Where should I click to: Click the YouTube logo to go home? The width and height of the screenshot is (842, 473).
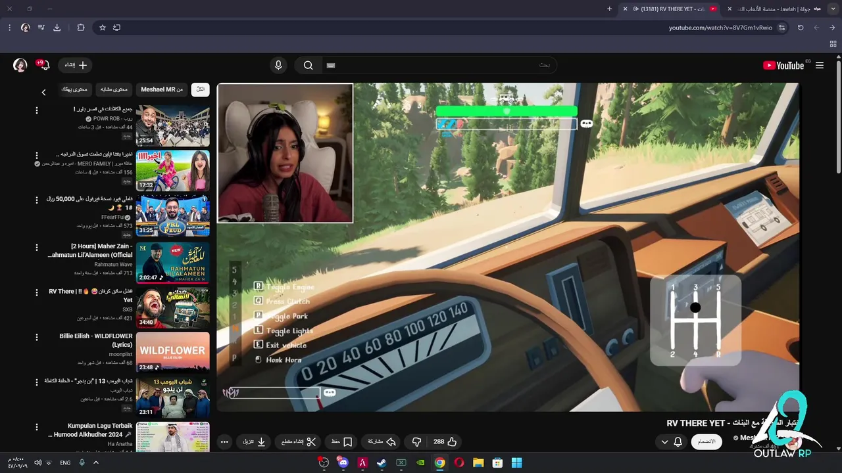click(x=783, y=65)
